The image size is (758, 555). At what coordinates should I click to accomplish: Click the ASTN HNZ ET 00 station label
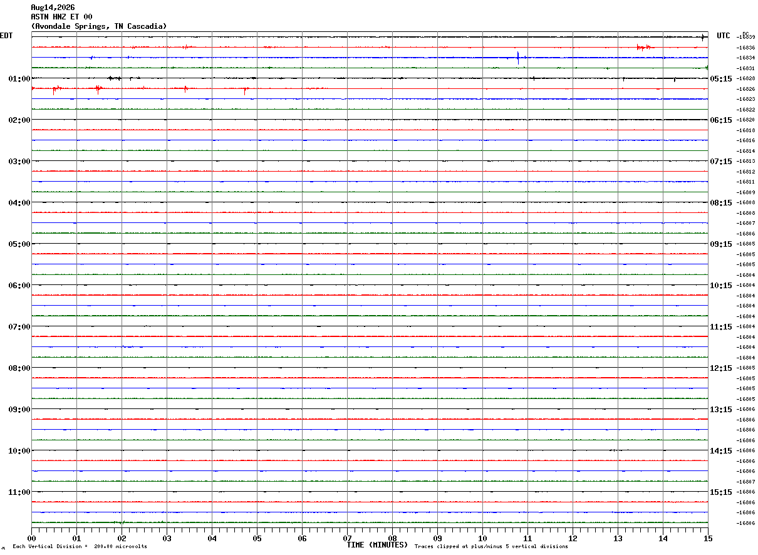point(62,17)
